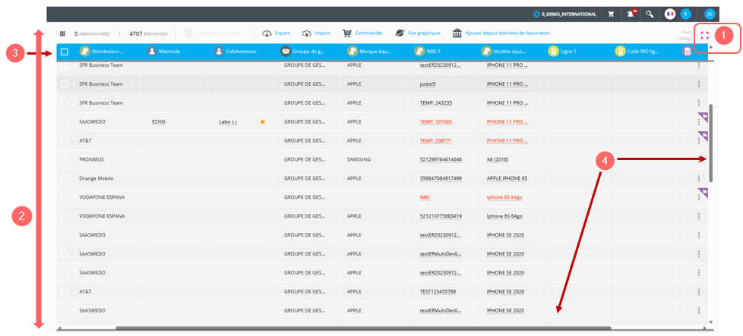Click the key icon in top bar
The image size is (743, 336).
650,14
